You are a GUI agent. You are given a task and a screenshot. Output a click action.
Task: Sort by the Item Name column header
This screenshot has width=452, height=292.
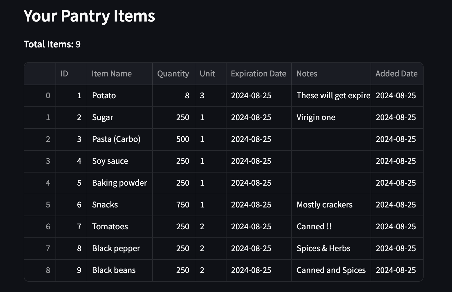coord(112,74)
